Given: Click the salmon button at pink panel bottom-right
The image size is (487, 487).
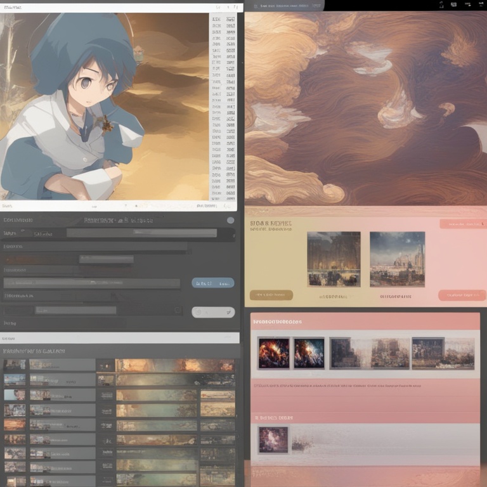Looking at the screenshot, I should 462,295.
